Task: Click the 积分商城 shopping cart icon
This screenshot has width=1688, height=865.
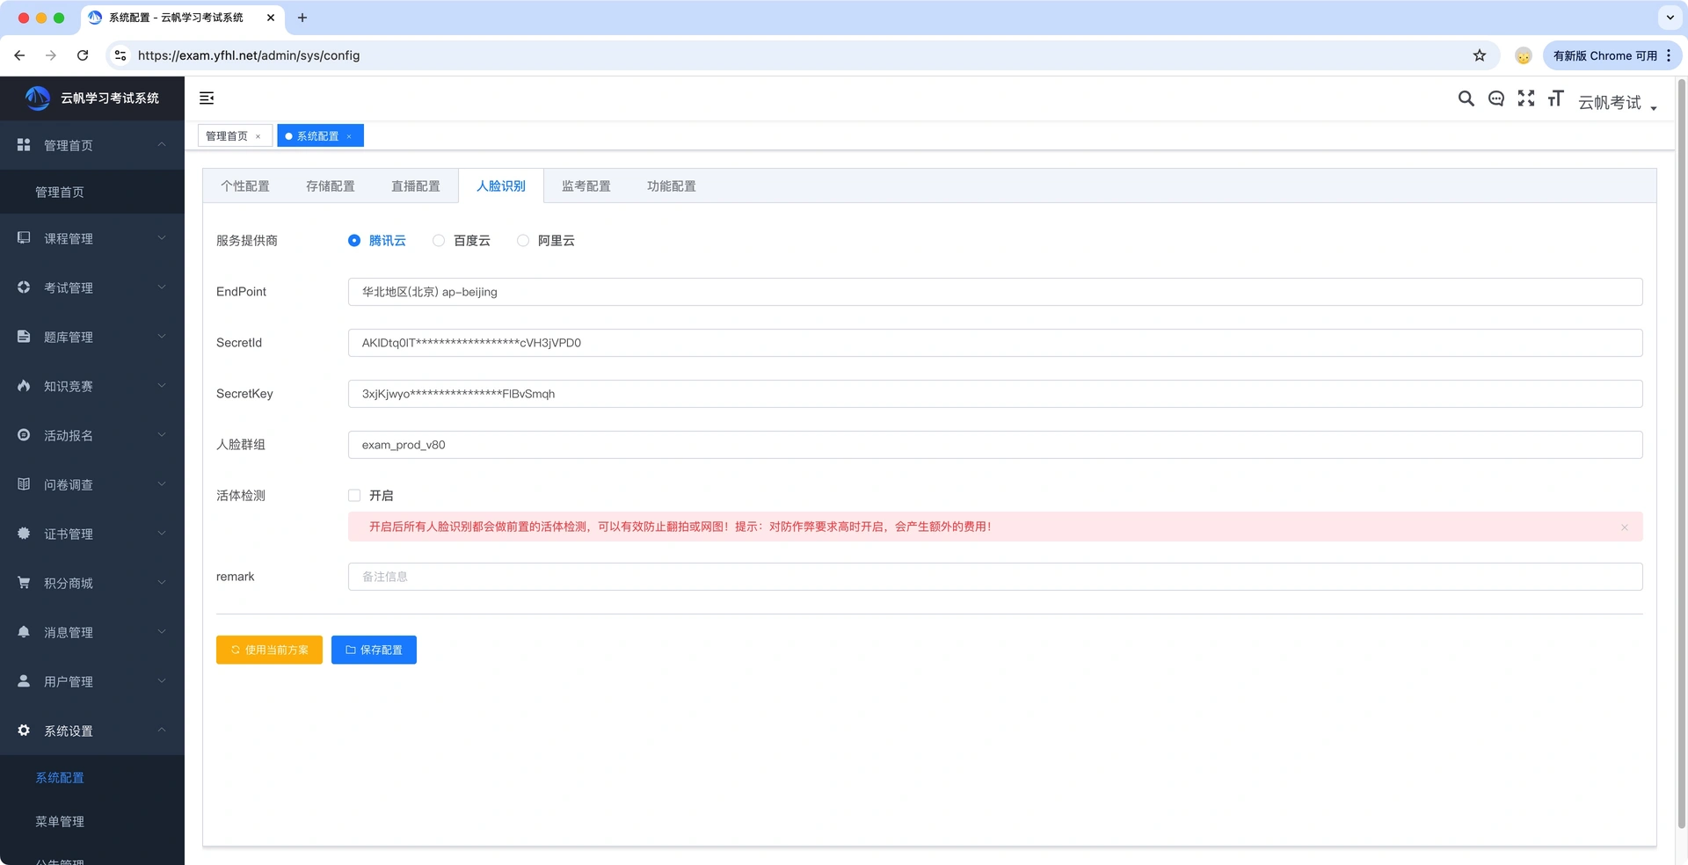Action: point(24,583)
